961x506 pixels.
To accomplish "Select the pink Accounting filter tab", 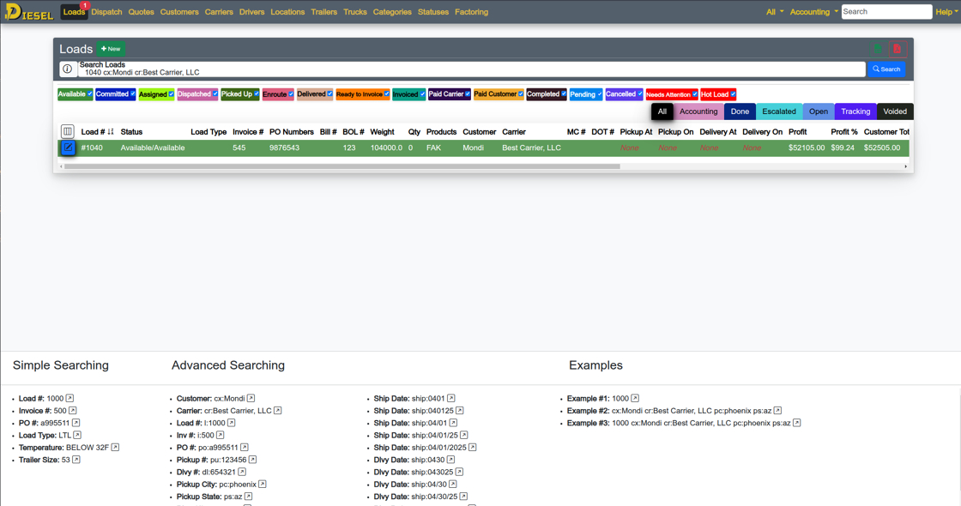I will [698, 111].
